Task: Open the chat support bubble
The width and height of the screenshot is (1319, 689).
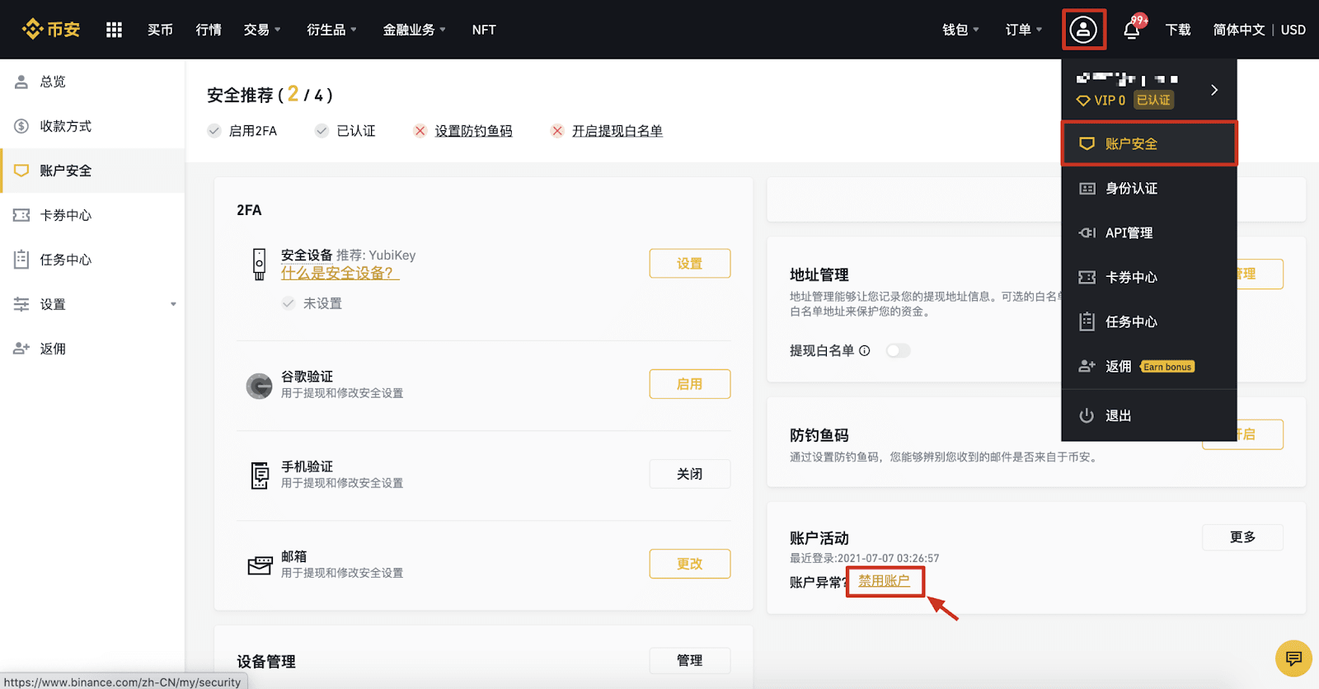Action: point(1293,659)
